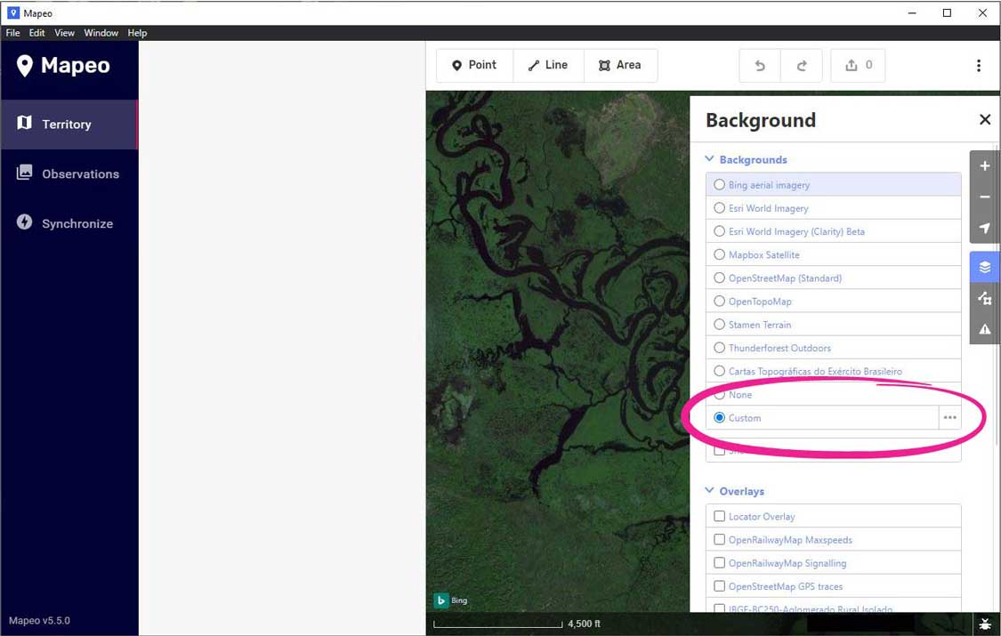Select Thunderforest Outdoors background
This screenshot has width=1001, height=636.
pyautogui.click(x=834, y=348)
